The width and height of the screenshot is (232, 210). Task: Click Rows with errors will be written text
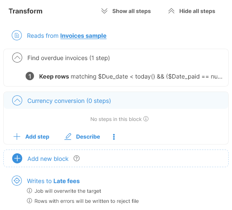(86, 201)
